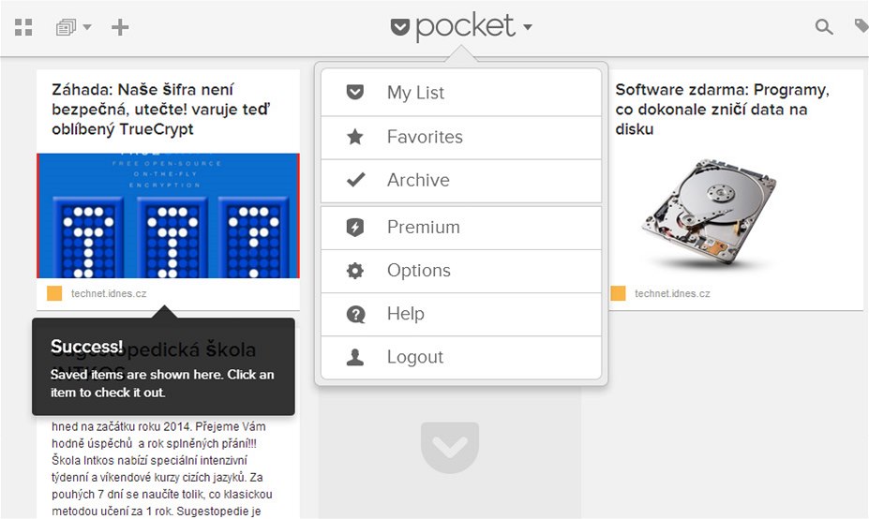869x519 pixels.
Task: Click the tag icon in the header
Action: click(x=862, y=26)
